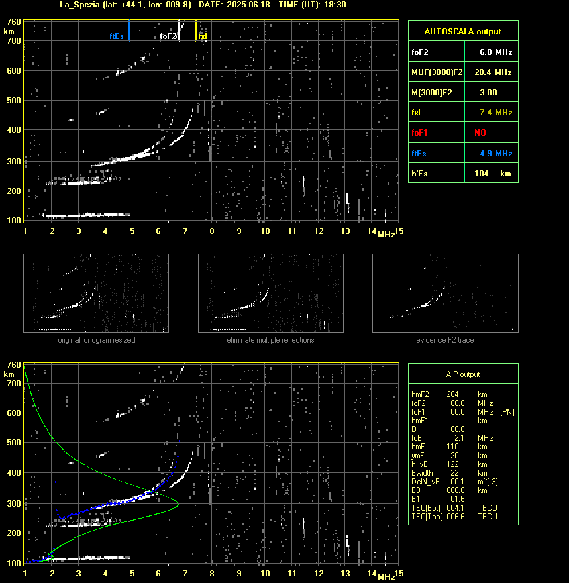This screenshot has height=583, width=569.
Task: Select the blue 'ftEs' label in AUTOSCALA table
Action: click(x=419, y=153)
